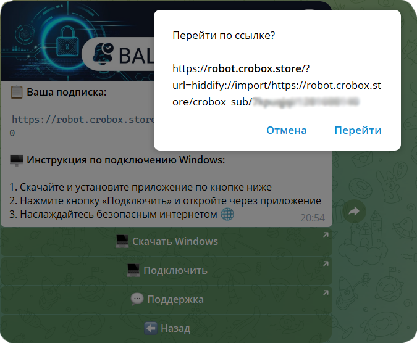
Task: Confirm opening the link with Перейти
Action: [358, 130]
